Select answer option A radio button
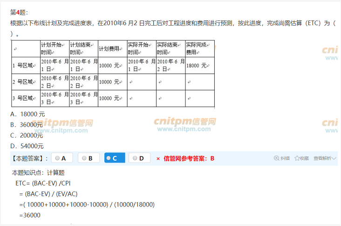Image resolution: width=341 pixels, height=226 pixels. 57,158
